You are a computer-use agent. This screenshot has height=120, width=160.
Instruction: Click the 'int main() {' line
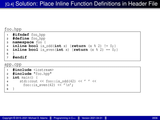(x=25, y=78)
